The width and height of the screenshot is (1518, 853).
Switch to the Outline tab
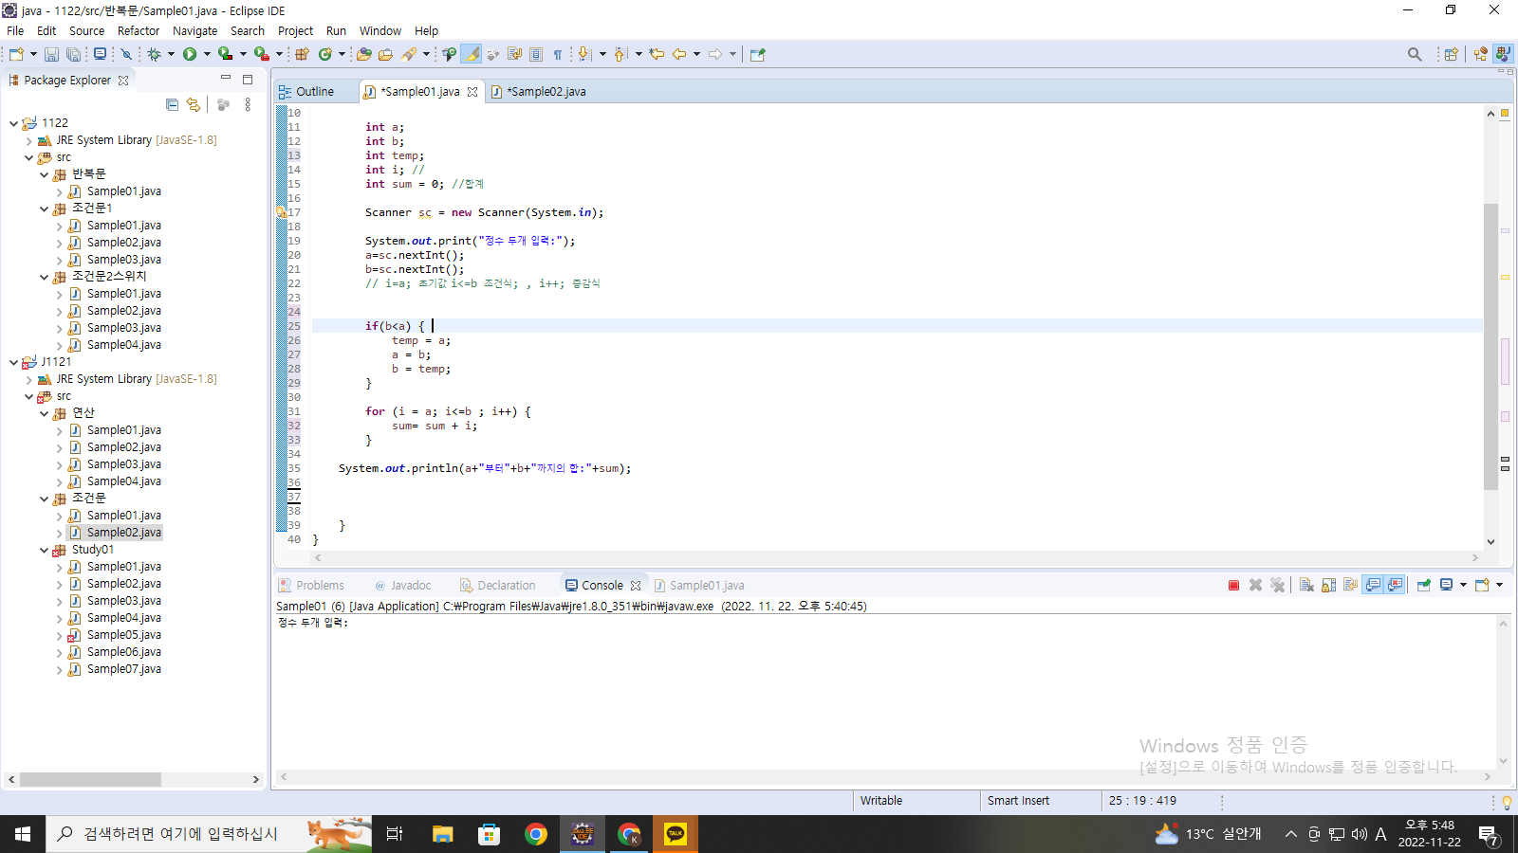click(x=306, y=92)
